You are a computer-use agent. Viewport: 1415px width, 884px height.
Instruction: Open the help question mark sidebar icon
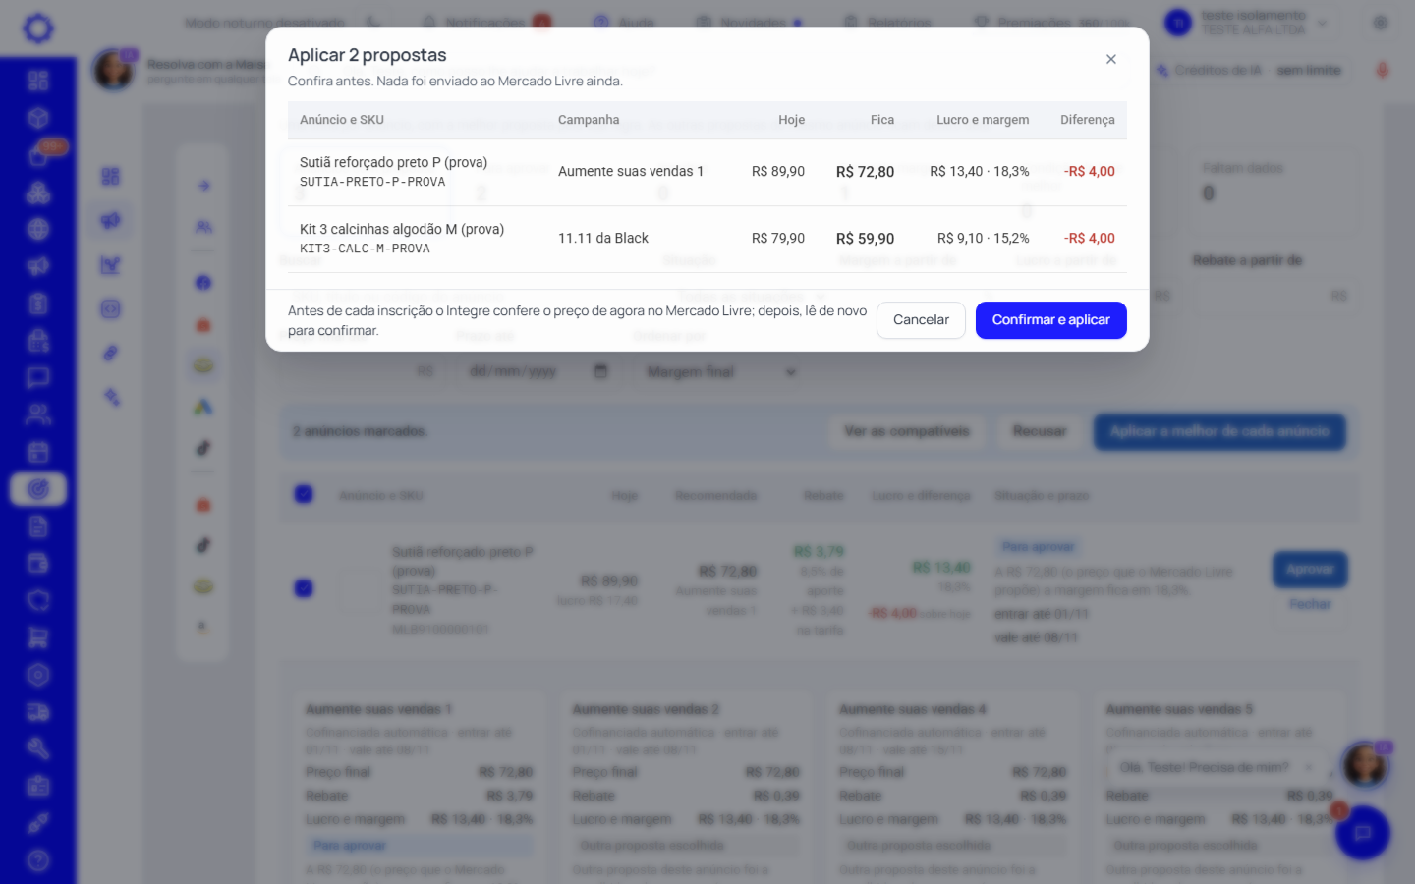38,860
